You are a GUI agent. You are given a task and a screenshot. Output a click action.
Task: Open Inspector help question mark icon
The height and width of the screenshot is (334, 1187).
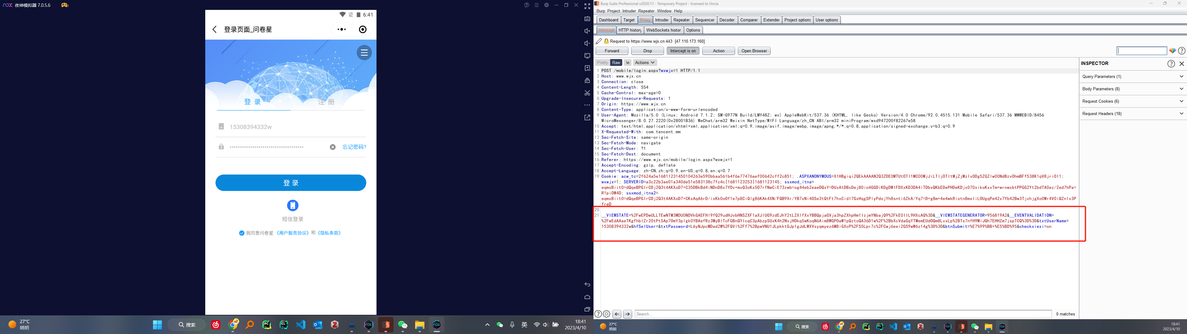1171,64
